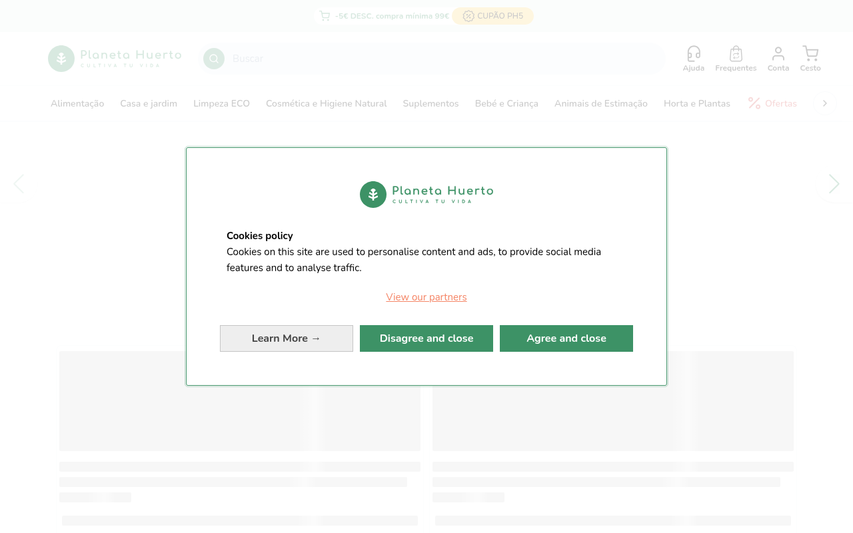Image resolution: width=853 pixels, height=533 pixels.
Task: Open the Frequentes bag icon
Action: (x=736, y=54)
